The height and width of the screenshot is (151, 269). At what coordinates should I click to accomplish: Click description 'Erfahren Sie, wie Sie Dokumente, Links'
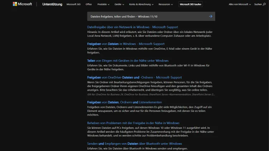point(148,67)
